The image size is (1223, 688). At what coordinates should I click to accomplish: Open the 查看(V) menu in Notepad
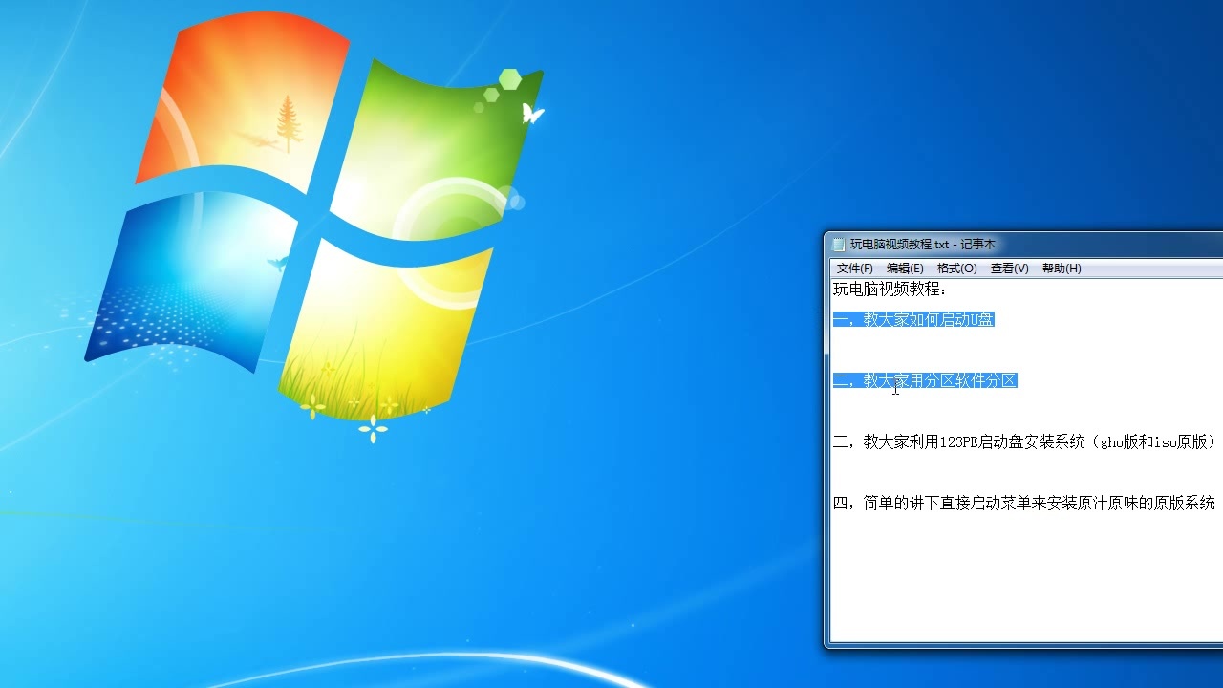tap(1010, 269)
